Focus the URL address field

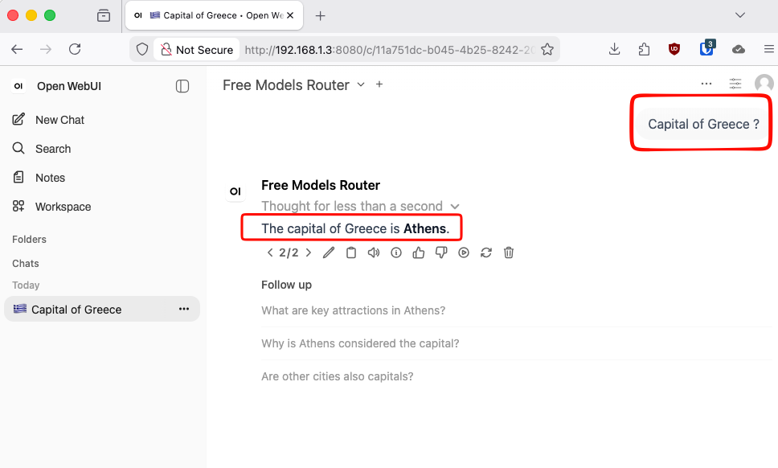pos(389,50)
